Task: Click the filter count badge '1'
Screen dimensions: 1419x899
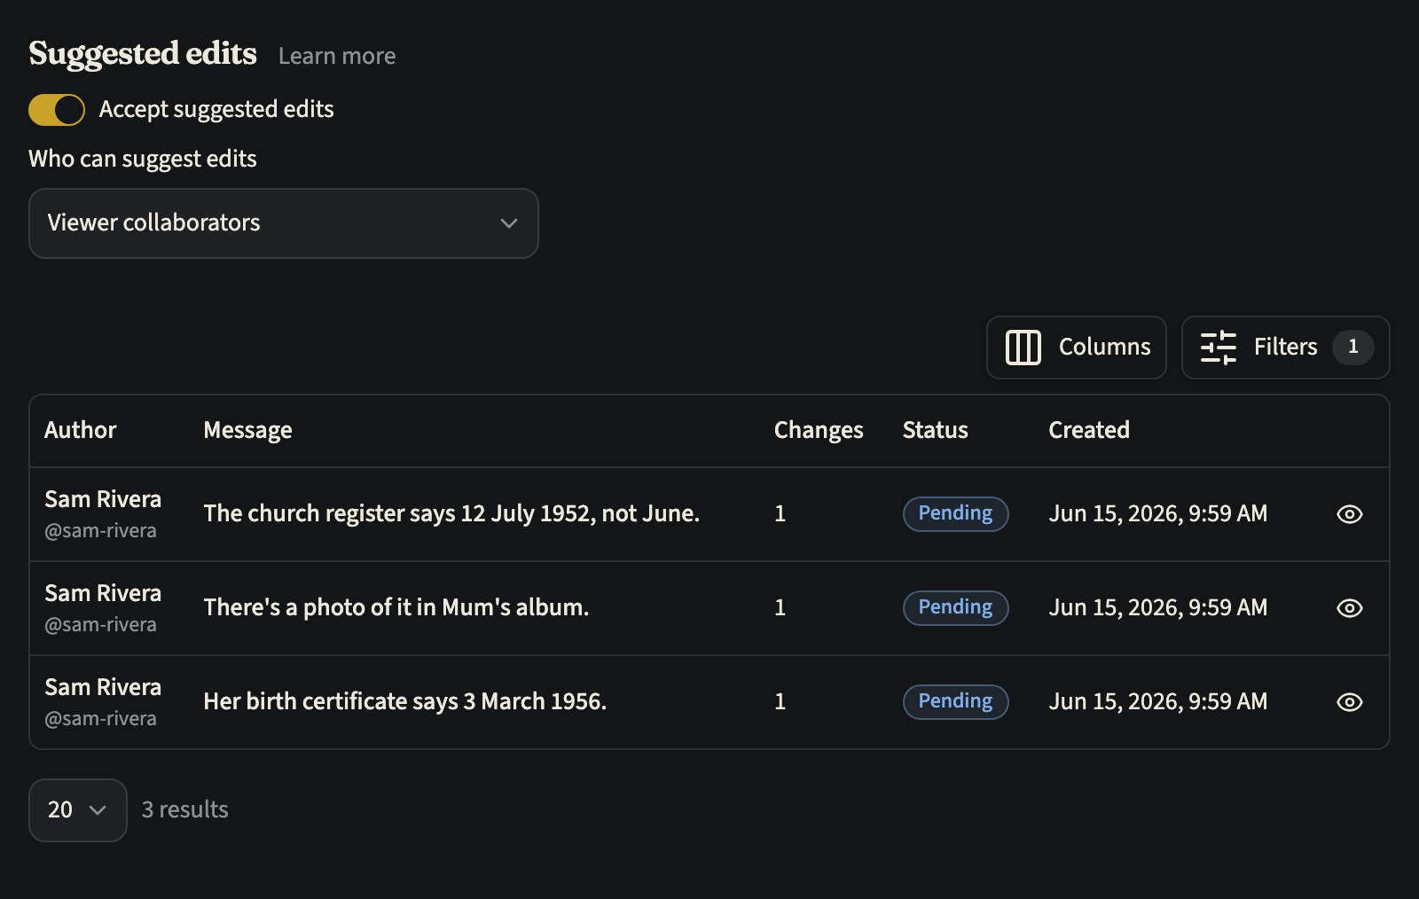Action: coord(1352,347)
